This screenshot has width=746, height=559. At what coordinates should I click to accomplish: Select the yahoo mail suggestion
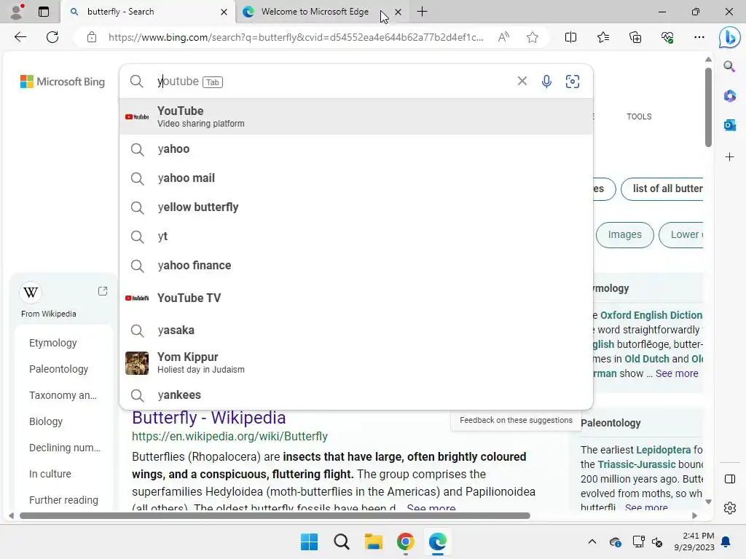[356, 178]
